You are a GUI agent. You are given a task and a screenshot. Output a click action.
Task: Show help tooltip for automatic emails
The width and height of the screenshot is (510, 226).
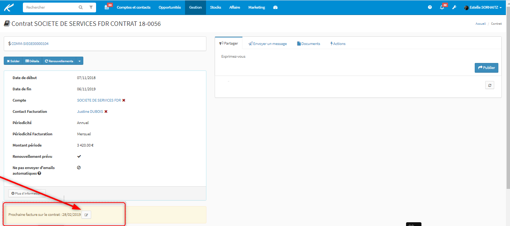click(x=39, y=174)
